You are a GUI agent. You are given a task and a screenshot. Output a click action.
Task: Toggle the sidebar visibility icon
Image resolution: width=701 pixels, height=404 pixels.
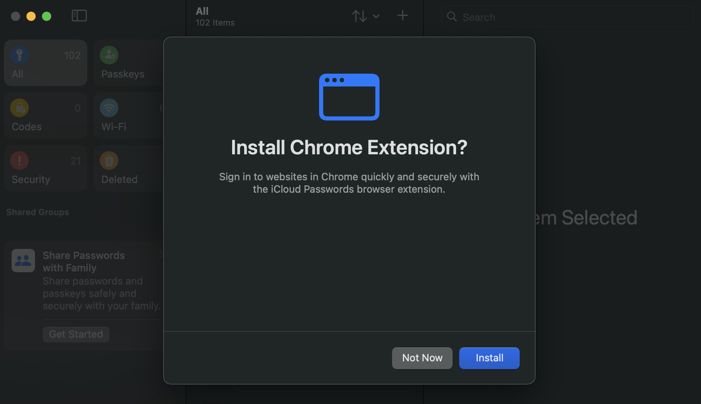(x=79, y=16)
